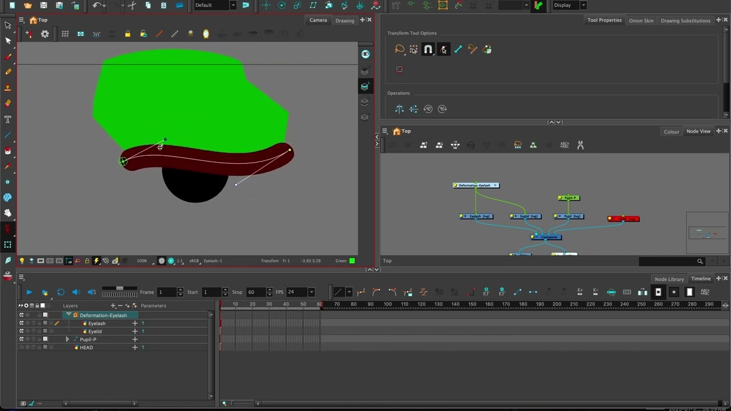Toggle the sound speaker icon in Timeline

(x=76, y=292)
